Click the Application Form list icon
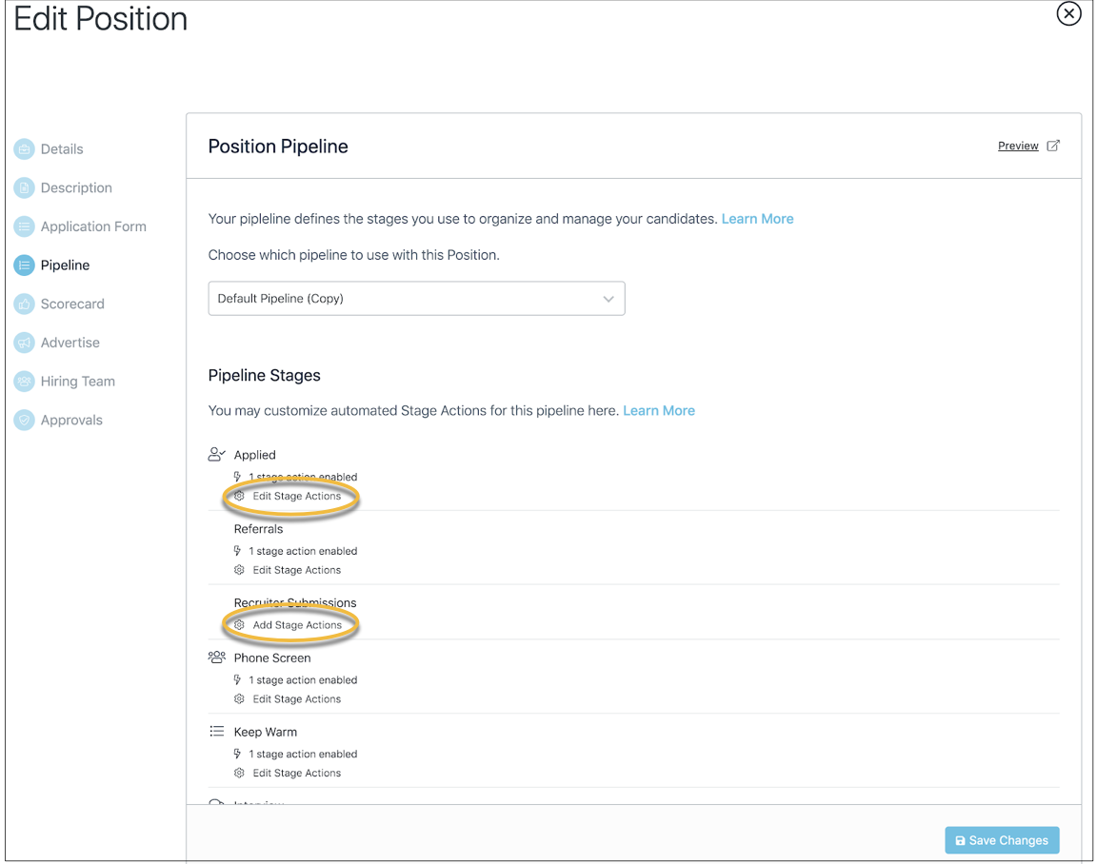Viewport: 1097px width, 864px height. [x=24, y=226]
